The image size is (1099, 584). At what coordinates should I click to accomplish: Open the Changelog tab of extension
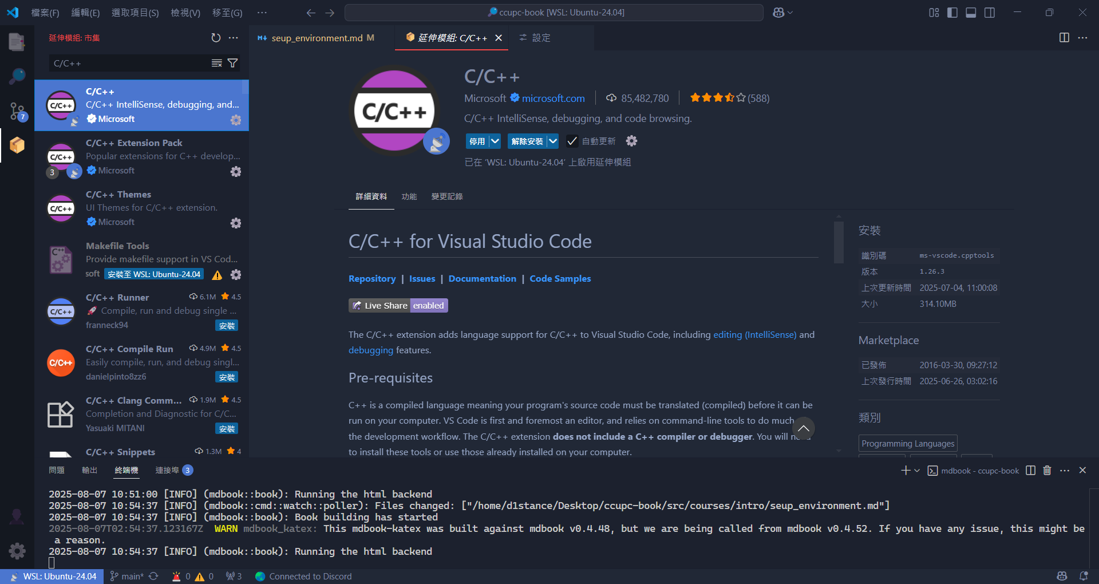tap(447, 196)
